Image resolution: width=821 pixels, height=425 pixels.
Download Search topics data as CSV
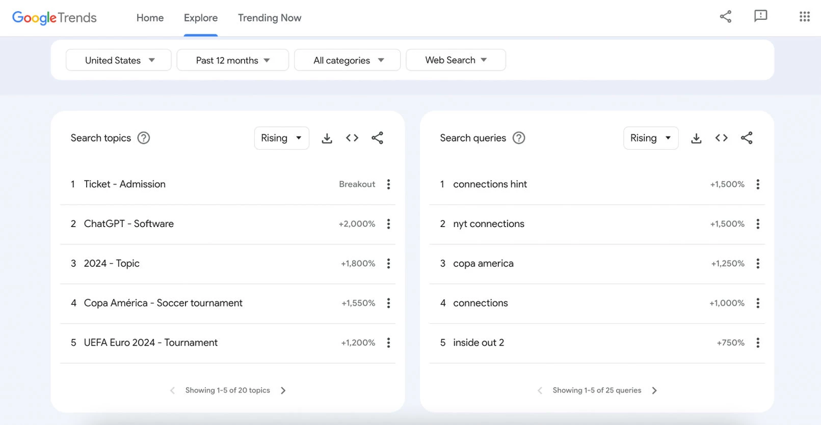click(x=327, y=138)
